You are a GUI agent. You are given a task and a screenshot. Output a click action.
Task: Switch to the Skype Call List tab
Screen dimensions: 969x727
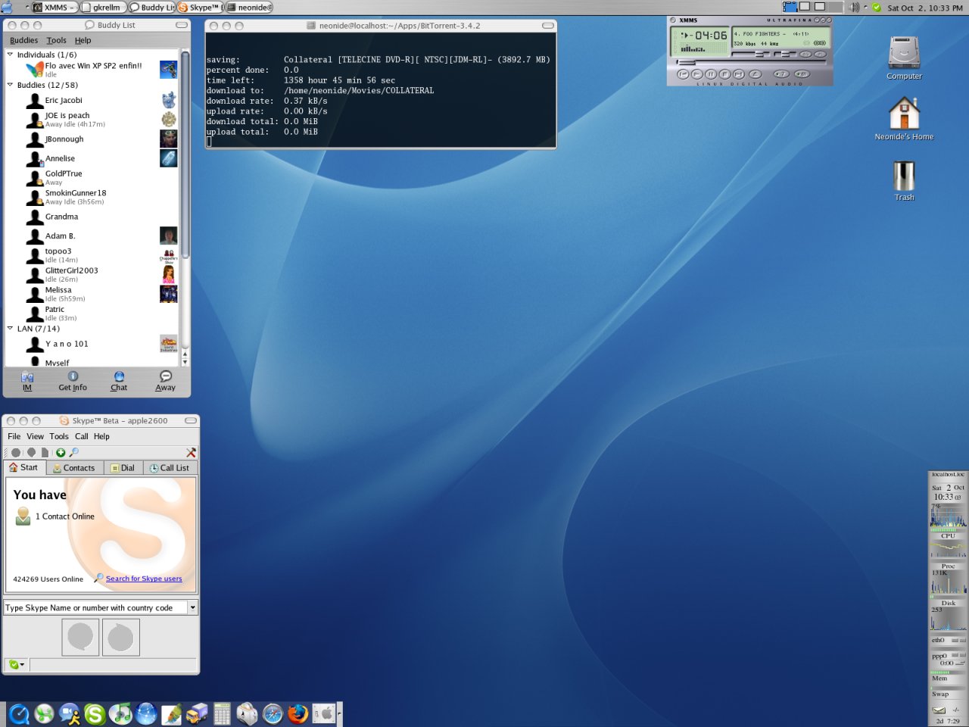pyautogui.click(x=170, y=468)
